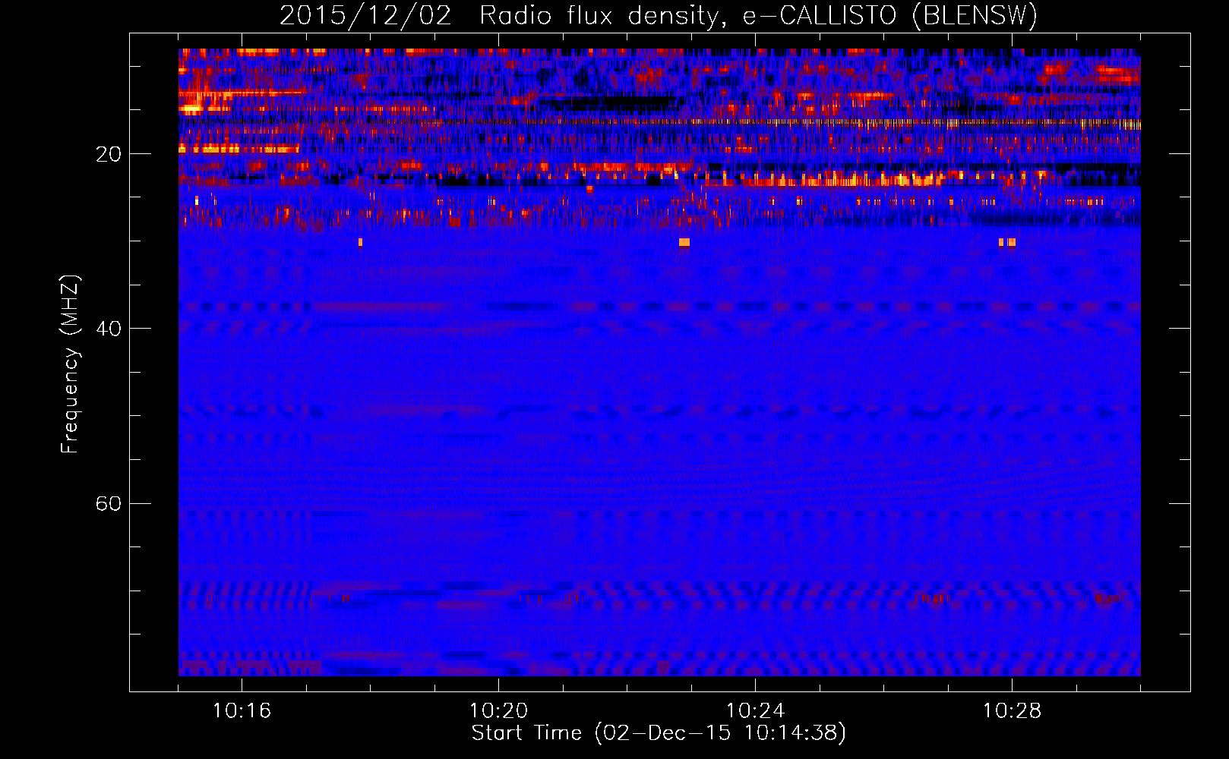Click the 10:28 time tick label
This screenshot has width=1229, height=759.
point(1012,711)
